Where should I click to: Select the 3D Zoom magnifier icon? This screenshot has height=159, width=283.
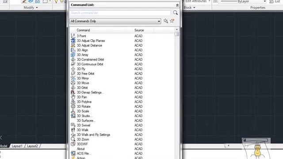(x=73, y=139)
